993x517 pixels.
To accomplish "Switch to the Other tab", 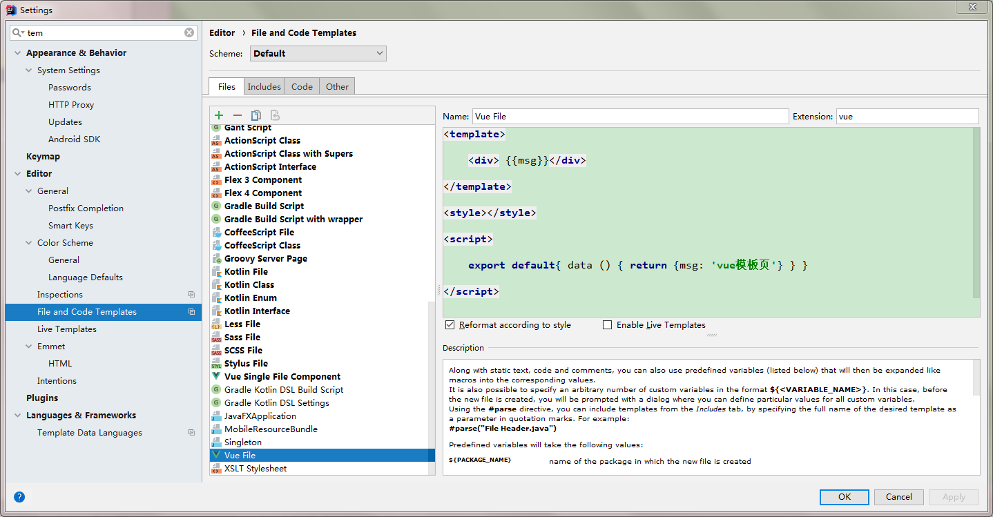I will (337, 86).
